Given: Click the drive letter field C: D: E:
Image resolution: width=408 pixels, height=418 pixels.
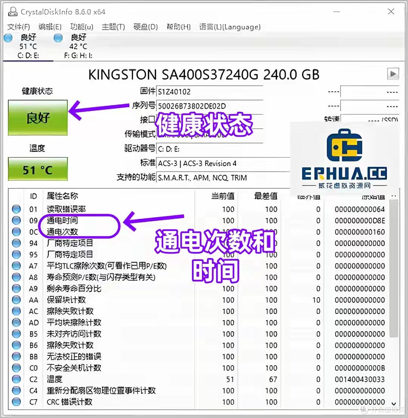Looking at the screenshot, I should (210, 149).
